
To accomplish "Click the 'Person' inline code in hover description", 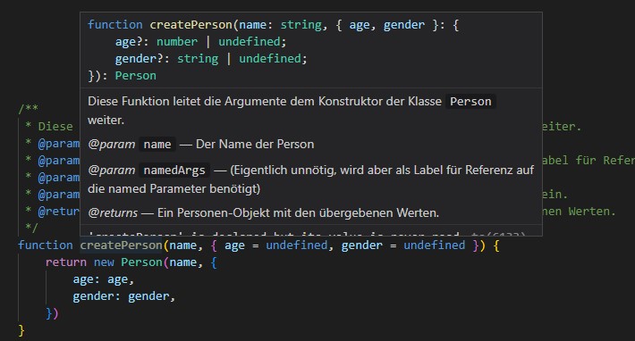I will point(470,102).
